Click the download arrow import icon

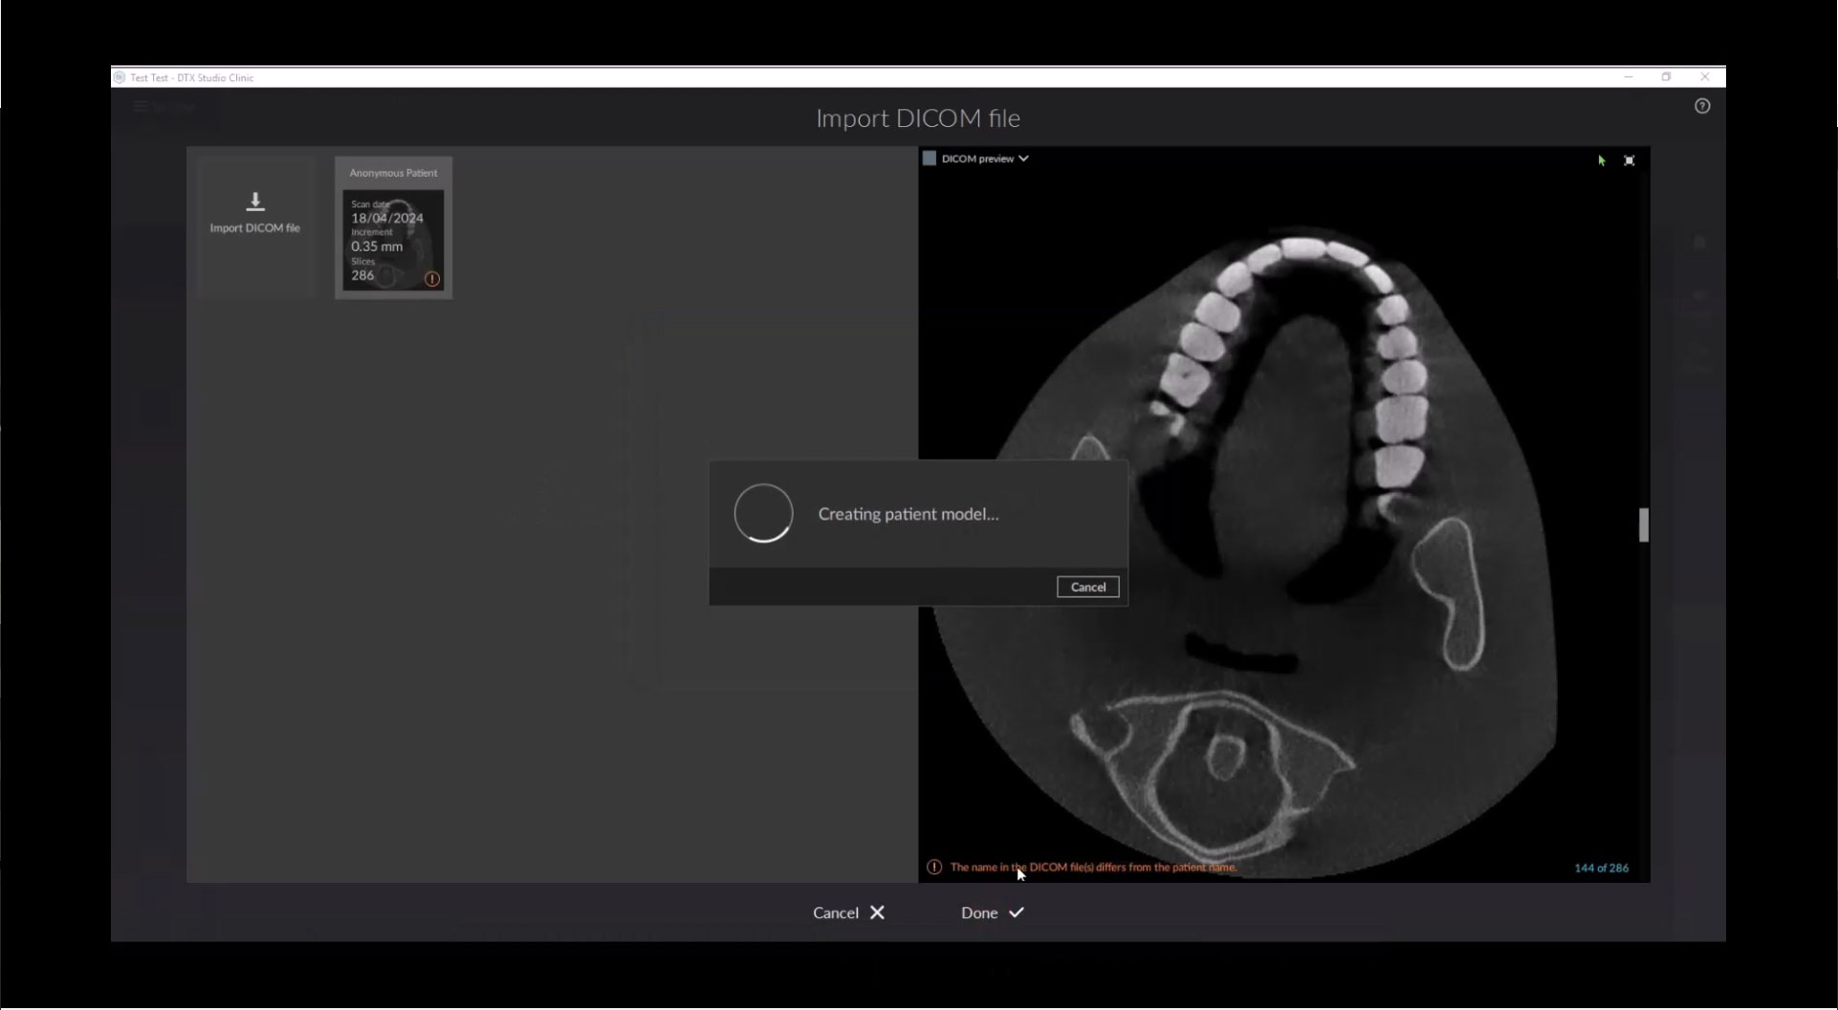point(255,202)
